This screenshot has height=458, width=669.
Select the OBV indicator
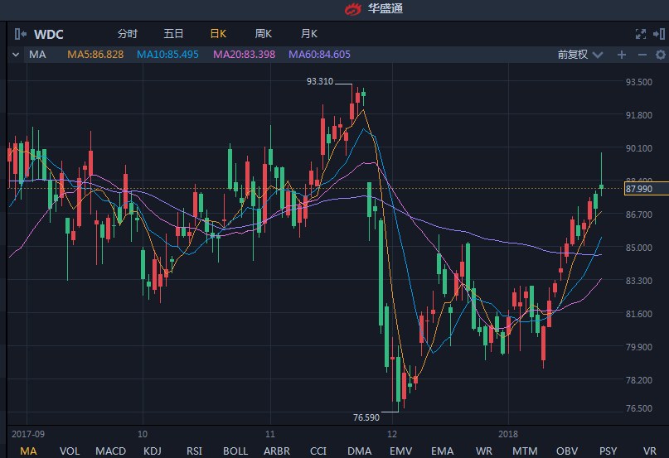(566, 451)
